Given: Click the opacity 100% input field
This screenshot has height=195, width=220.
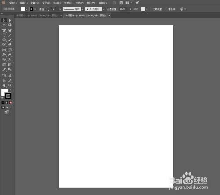Looking at the screenshot, I should [124, 9].
